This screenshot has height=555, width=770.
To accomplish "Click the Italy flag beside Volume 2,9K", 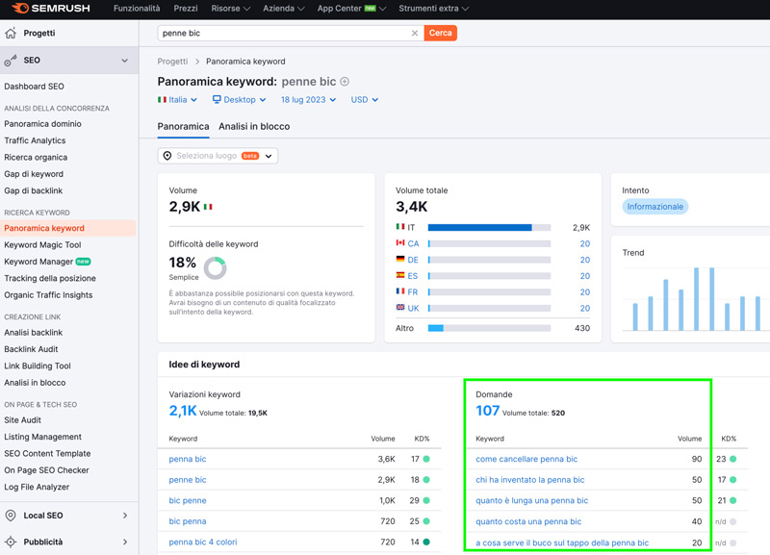I will 208,207.
